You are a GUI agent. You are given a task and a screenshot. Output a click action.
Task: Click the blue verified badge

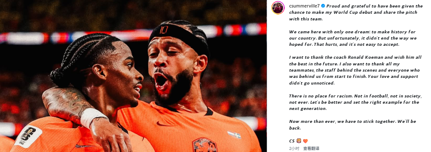323,6
